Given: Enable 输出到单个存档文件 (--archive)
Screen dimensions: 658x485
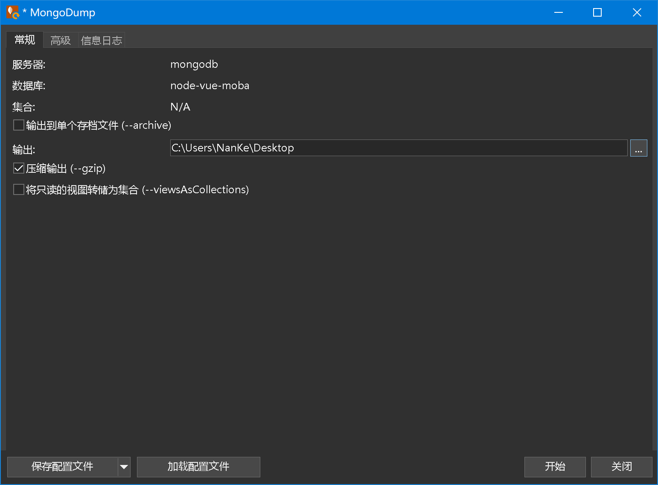Looking at the screenshot, I should click(18, 125).
